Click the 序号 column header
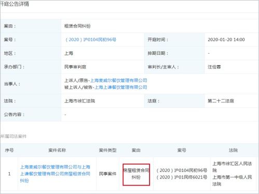Screen dimensions: 259x194 [9, 150]
